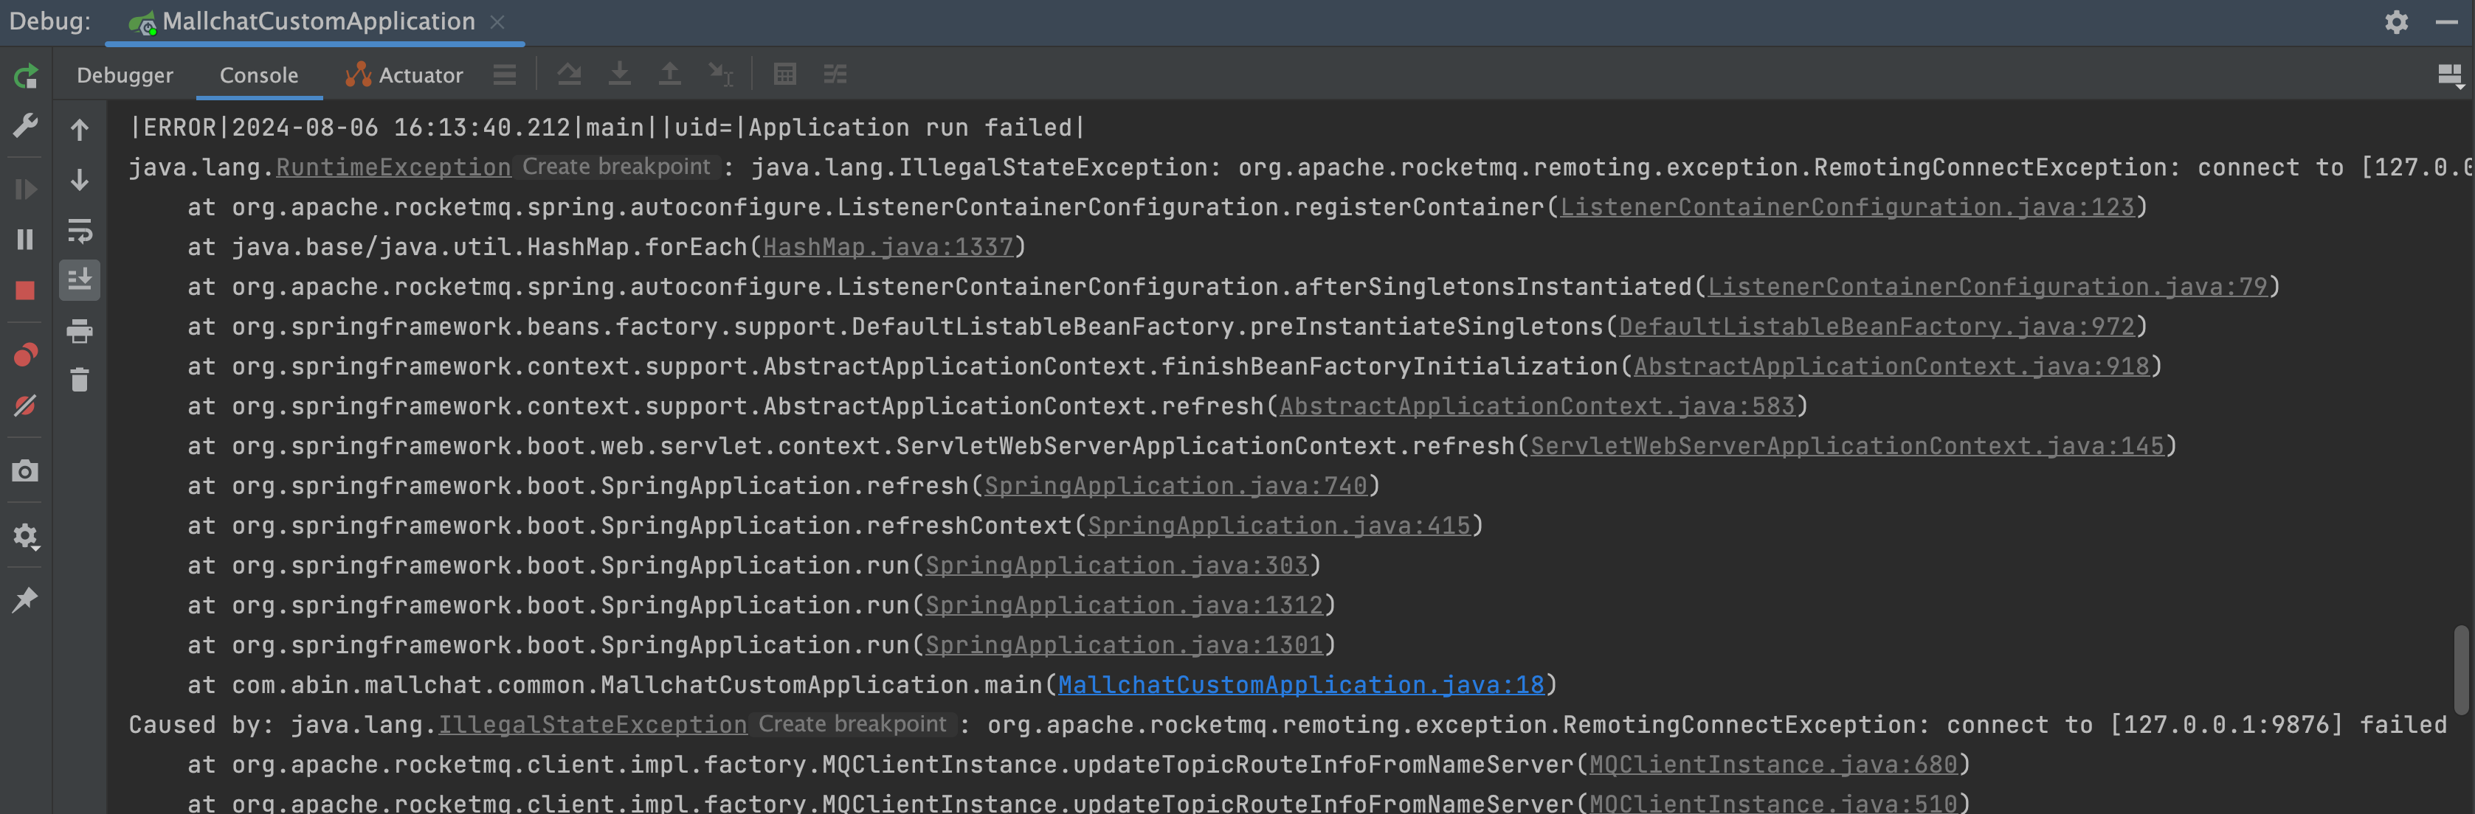Jump up the stack trace arrow
The height and width of the screenshot is (814, 2475).
80,130
